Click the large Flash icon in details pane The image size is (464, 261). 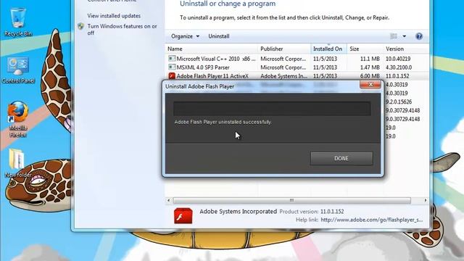tap(183, 216)
